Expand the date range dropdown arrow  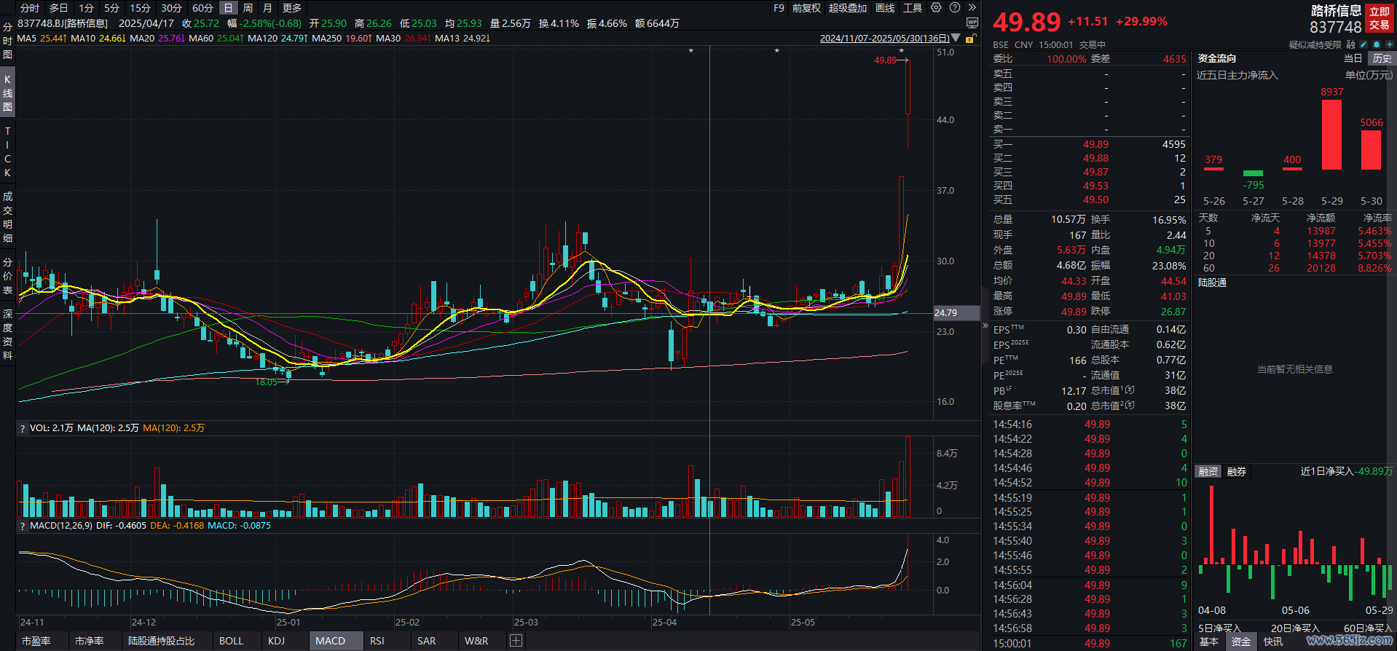[956, 39]
